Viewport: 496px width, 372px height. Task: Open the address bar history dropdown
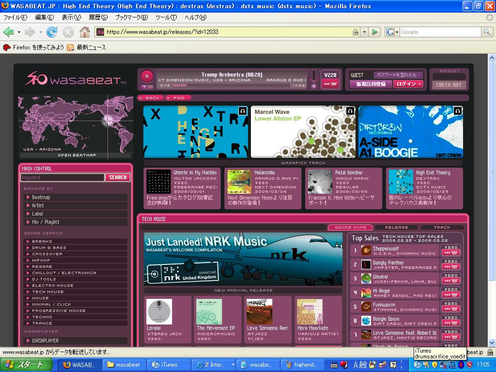coord(364,32)
